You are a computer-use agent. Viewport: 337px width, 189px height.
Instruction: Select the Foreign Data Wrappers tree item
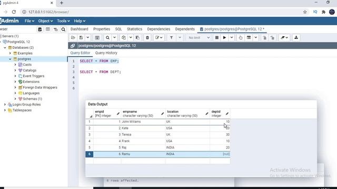40,88
